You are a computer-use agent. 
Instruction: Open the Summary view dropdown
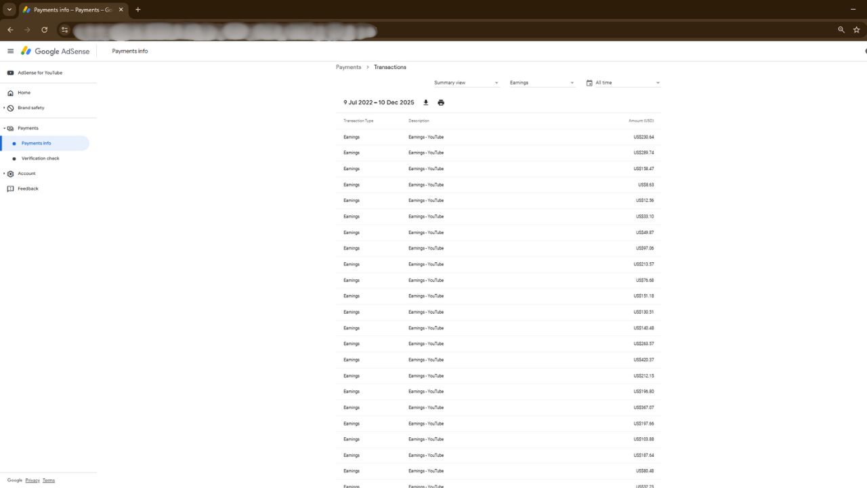pyautogui.click(x=466, y=82)
